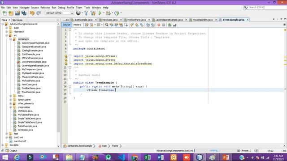287x161 pixels.
Task: Click the Clean and Build Project icon
Action: pyautogui.click(x=93, y=13)
